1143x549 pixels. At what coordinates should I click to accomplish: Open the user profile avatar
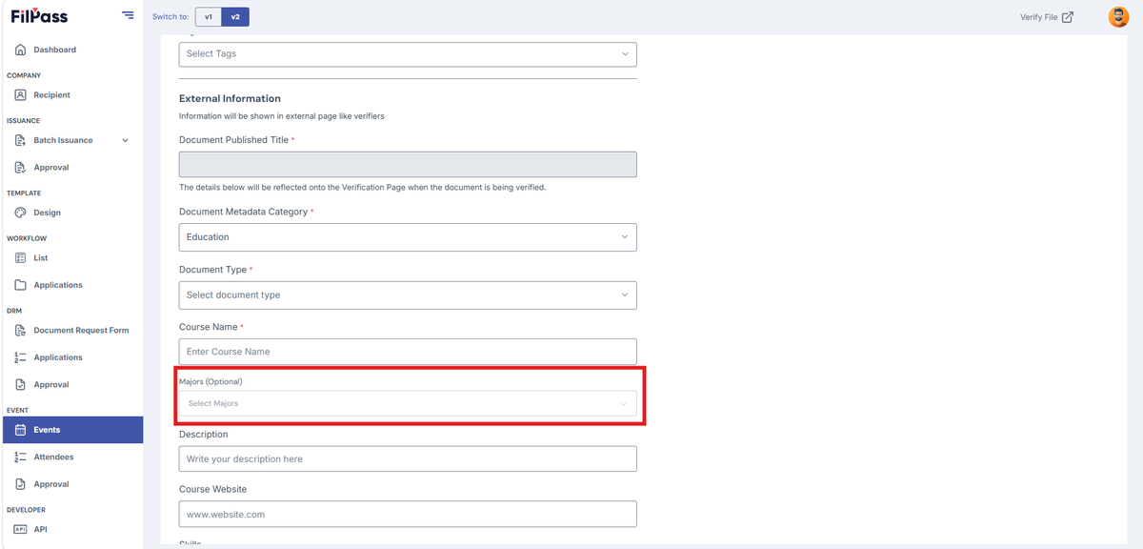1118,16
